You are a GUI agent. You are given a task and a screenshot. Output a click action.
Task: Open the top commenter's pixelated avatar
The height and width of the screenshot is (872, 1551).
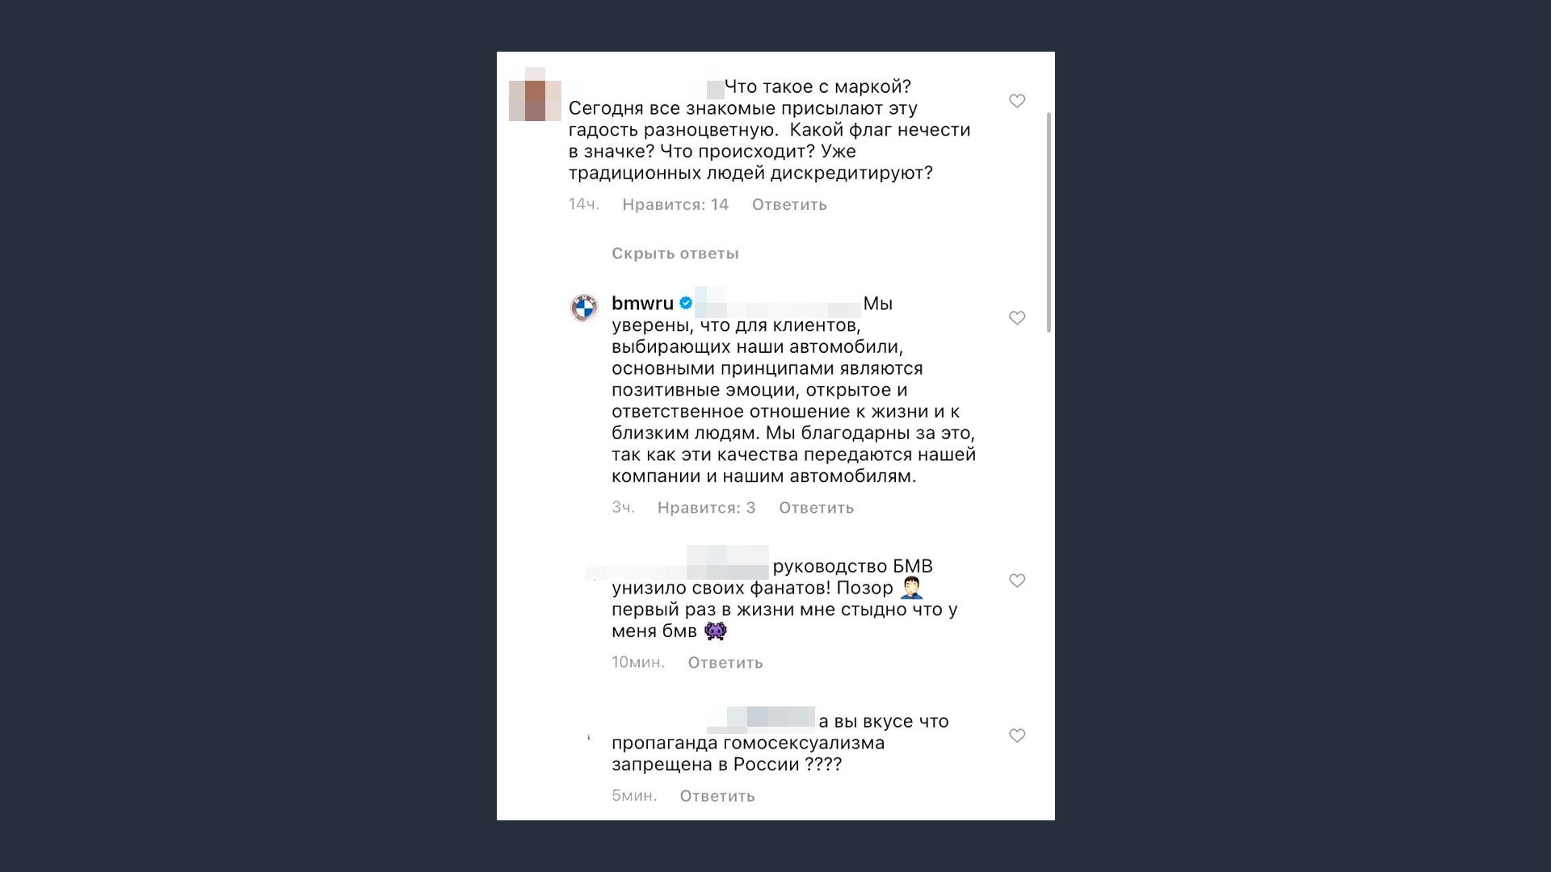coord(535,95)
